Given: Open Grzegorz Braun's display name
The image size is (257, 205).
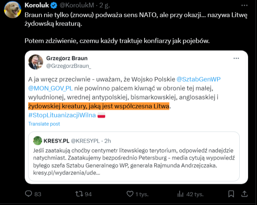Looking at the screenshot, I should [67, 58].
